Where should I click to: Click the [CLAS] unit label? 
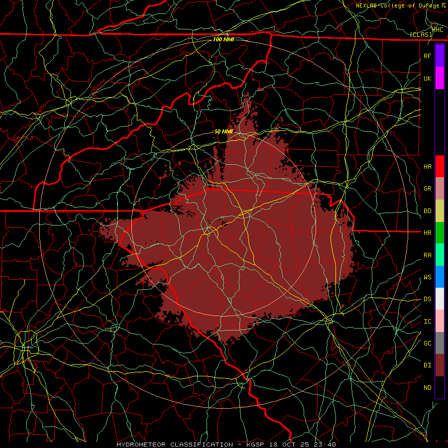[x=421, y=34]
